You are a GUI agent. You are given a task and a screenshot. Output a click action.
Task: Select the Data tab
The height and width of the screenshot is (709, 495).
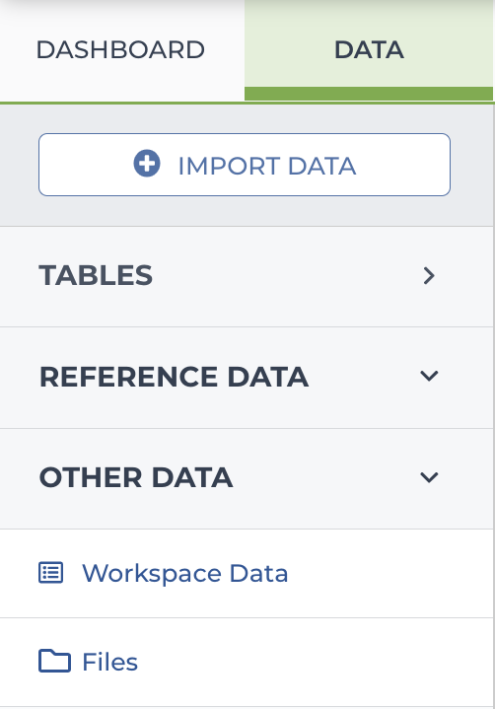tap(369, 49)
